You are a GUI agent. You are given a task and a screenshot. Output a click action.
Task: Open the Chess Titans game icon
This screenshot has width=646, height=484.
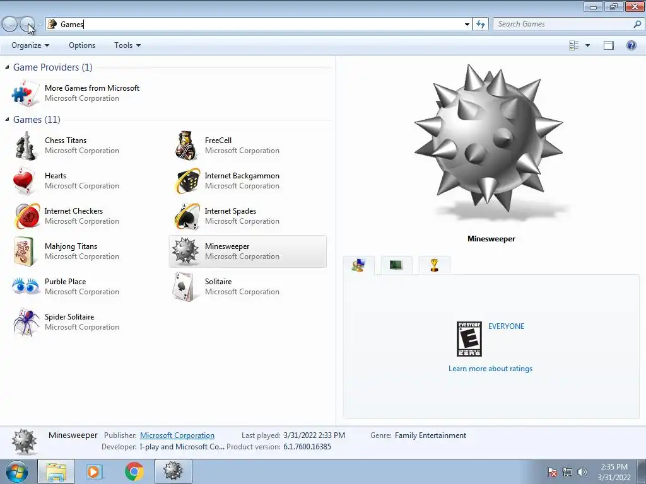(x=25, y=146)
